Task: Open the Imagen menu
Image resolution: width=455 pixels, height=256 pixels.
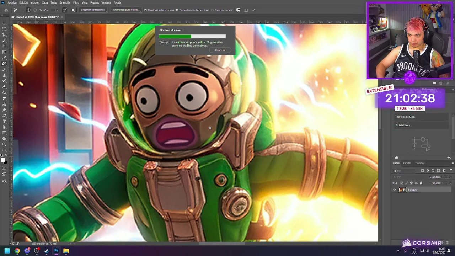Action: (35, 2)
